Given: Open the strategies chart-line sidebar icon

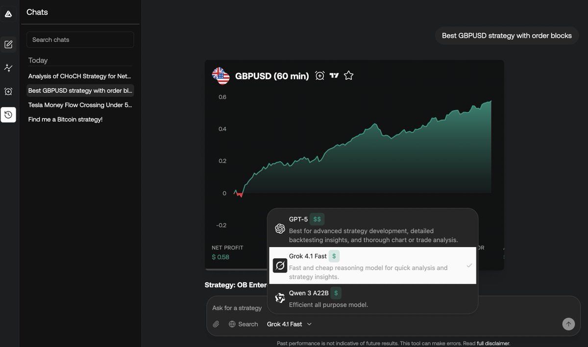Looking at the screenshot, I should (x=8, y=68).
